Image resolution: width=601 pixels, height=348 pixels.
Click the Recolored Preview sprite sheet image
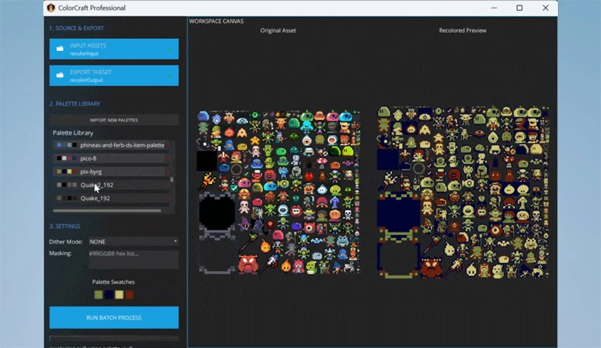pyautogui.click(x=463, y=193)
